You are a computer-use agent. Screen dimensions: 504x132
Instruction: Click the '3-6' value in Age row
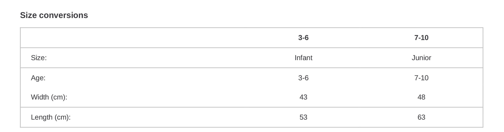(x=303, y=78)
